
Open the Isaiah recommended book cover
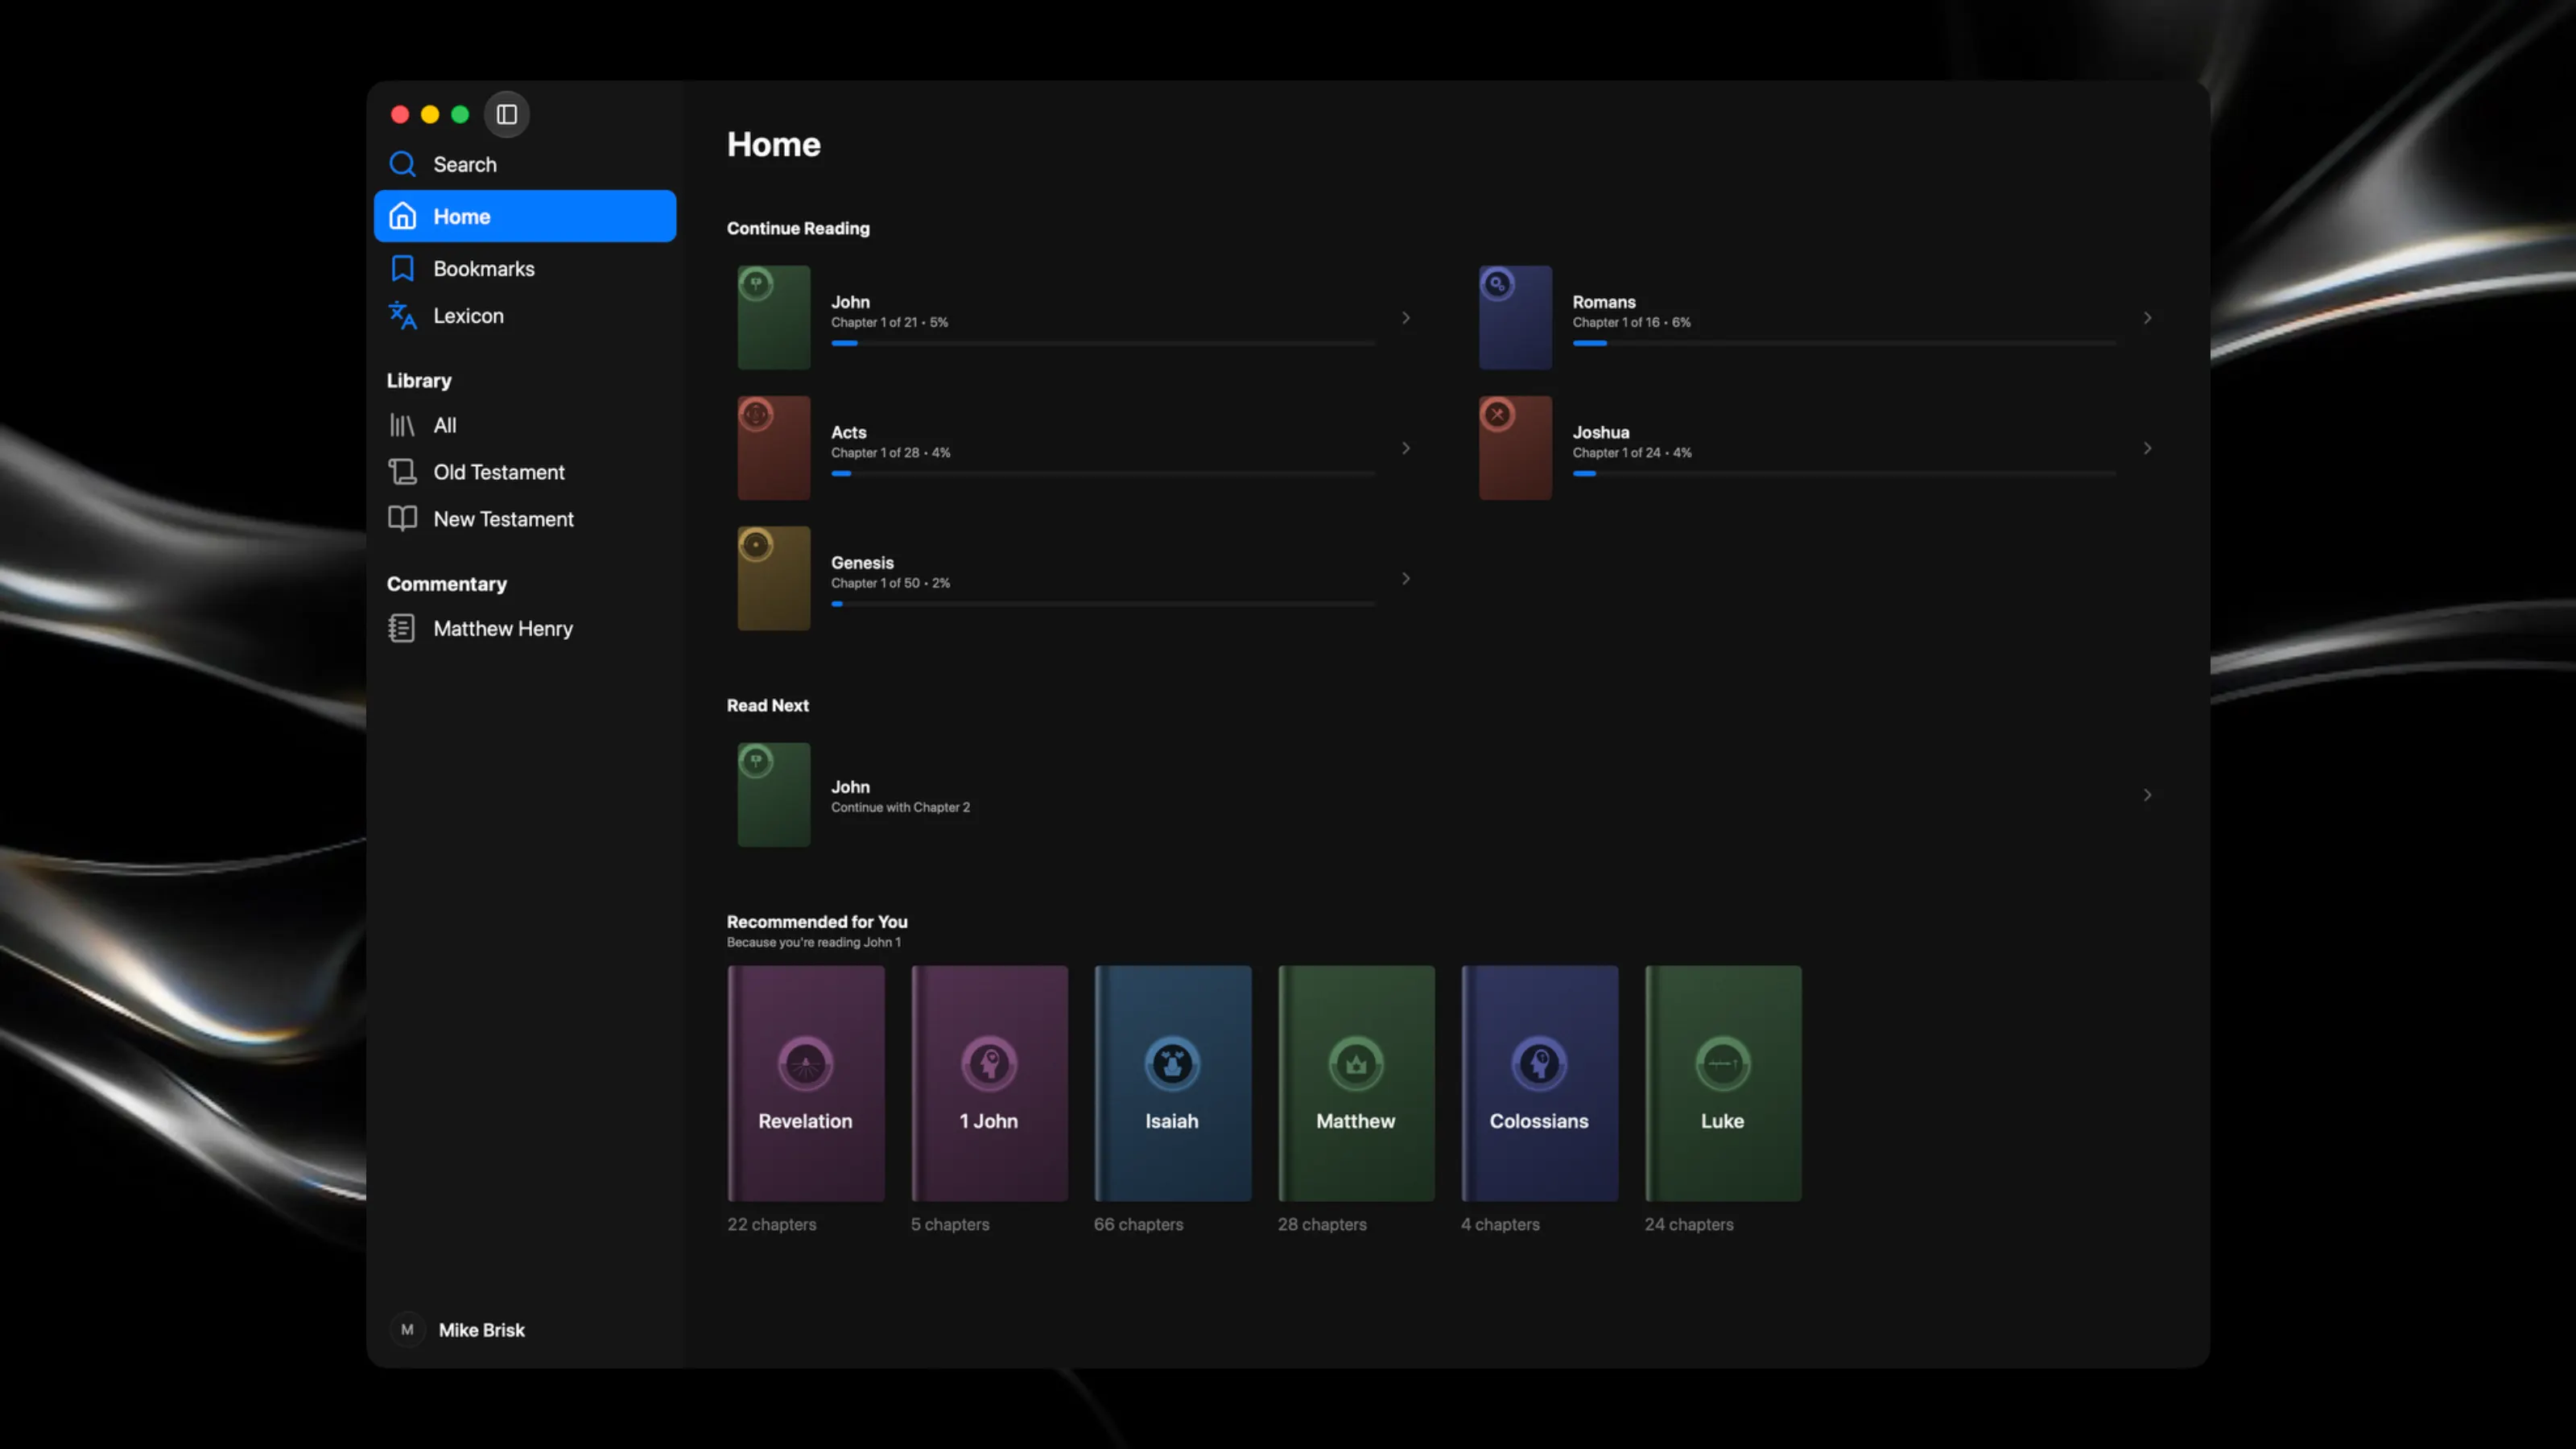click(x=1173, y=1083)
